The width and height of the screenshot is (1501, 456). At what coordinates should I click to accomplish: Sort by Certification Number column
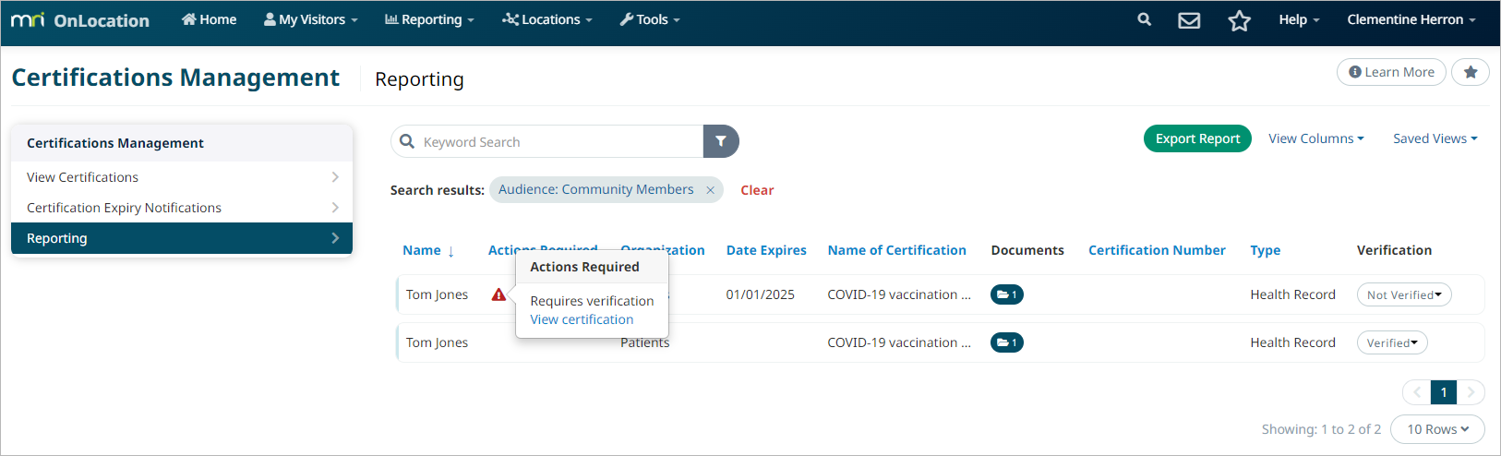click(1157, 250)
